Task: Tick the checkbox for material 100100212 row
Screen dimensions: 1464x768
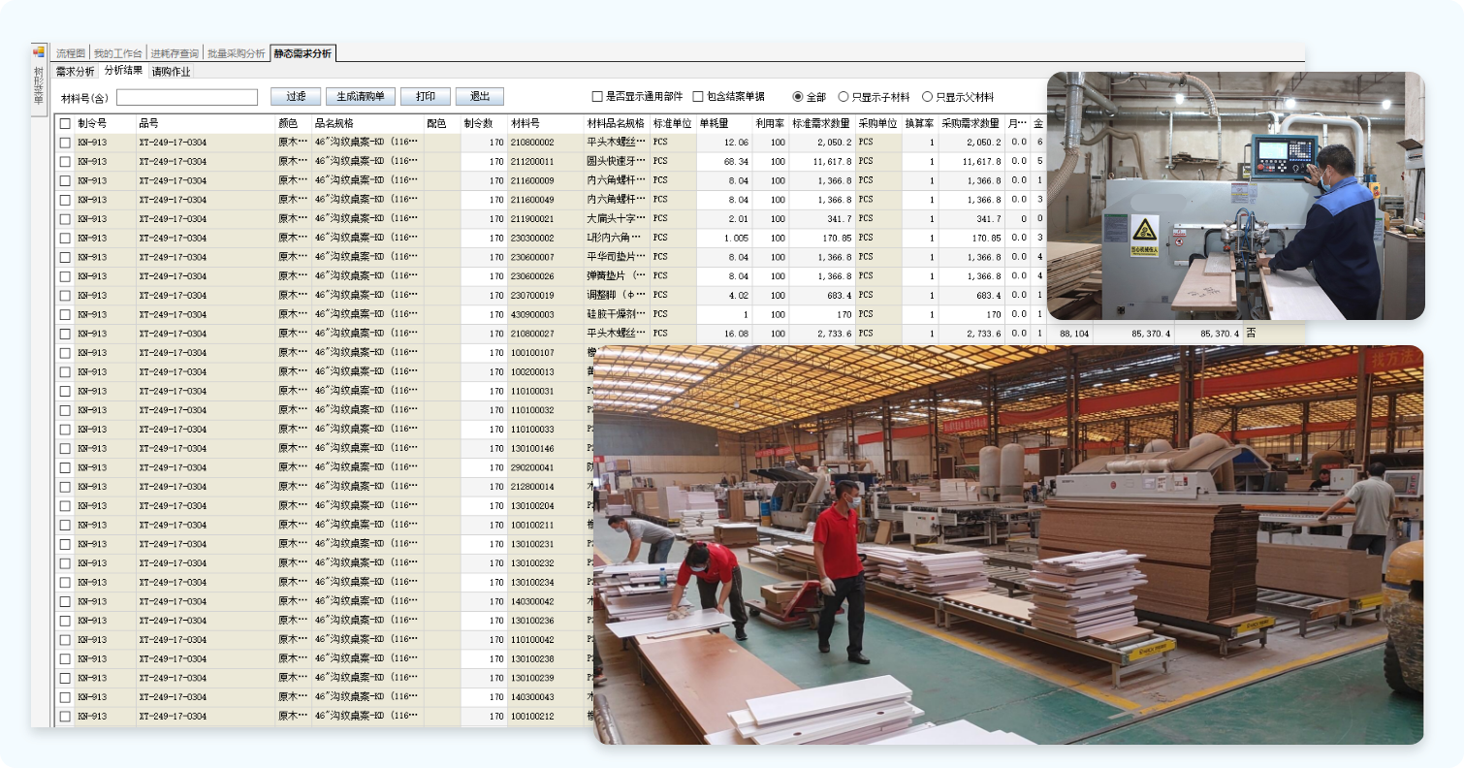Action: point(65,717)
